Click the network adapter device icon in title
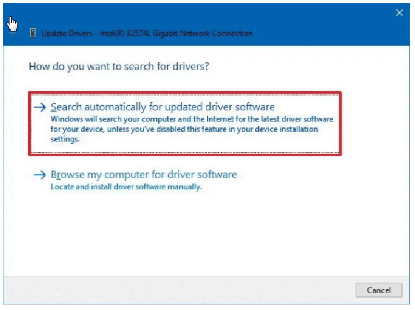 33,33
